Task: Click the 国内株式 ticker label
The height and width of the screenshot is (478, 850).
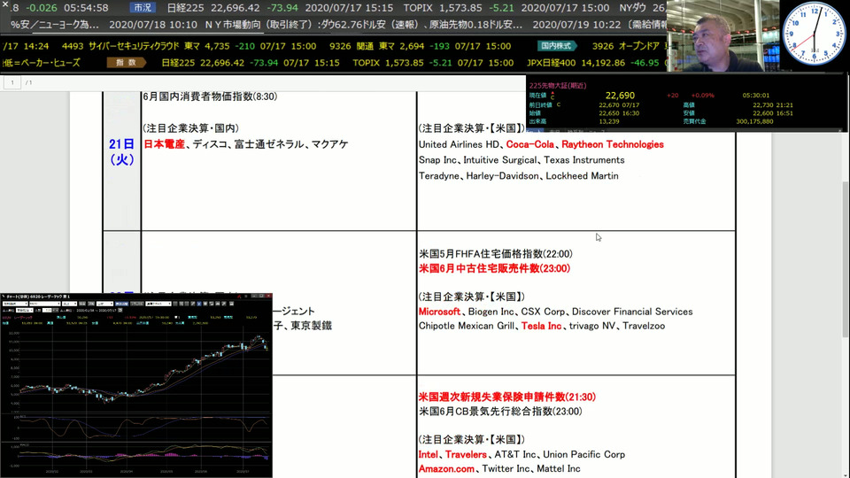Action: click(x=556, y=46)
